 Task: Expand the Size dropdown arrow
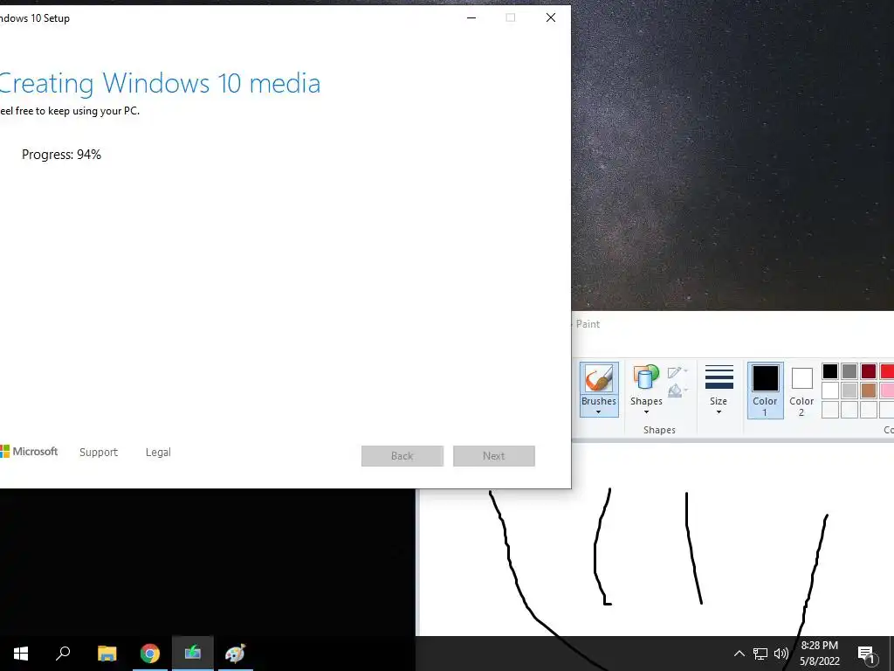click(x=719, y=412)
